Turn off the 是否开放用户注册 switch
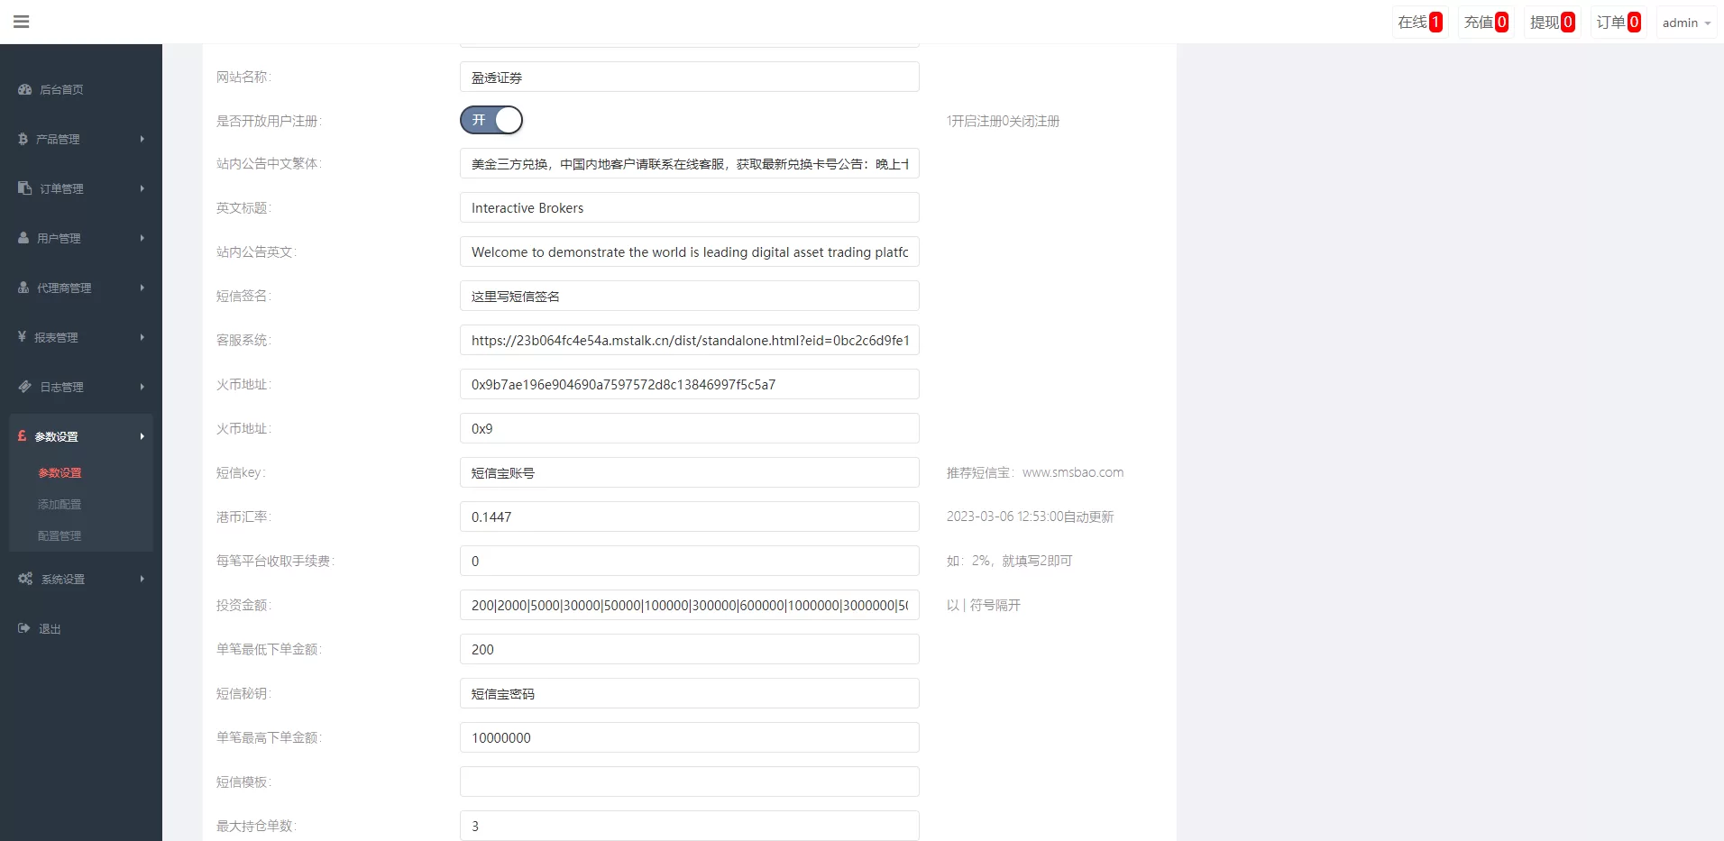This screenshot has width=1724, height=841. coord(491,120)
